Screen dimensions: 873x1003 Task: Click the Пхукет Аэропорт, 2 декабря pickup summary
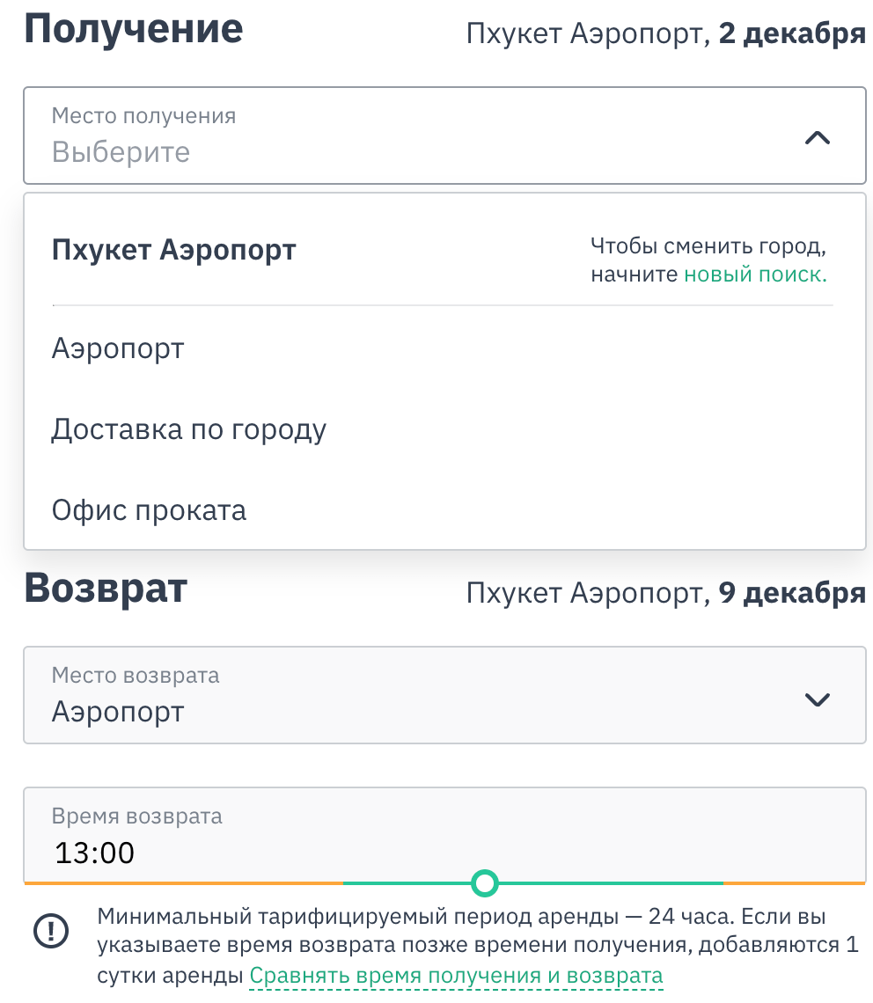[x=665, y=33]
